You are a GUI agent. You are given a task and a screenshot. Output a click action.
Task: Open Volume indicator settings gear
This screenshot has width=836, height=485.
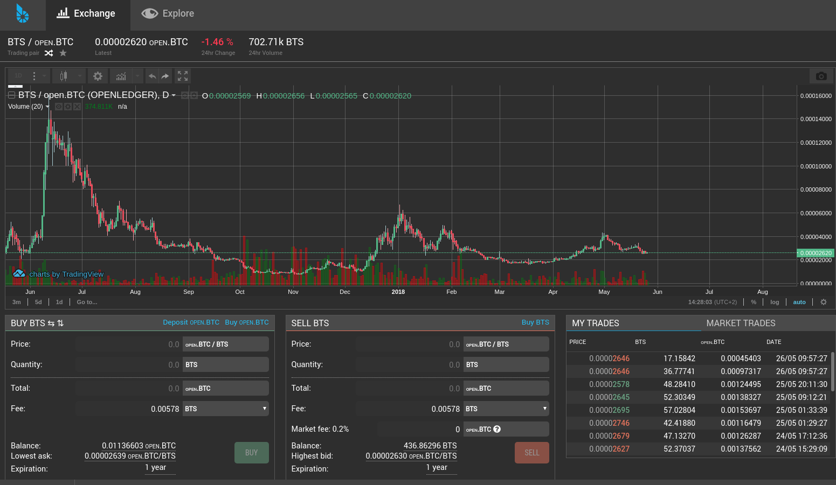coord(68,107)
